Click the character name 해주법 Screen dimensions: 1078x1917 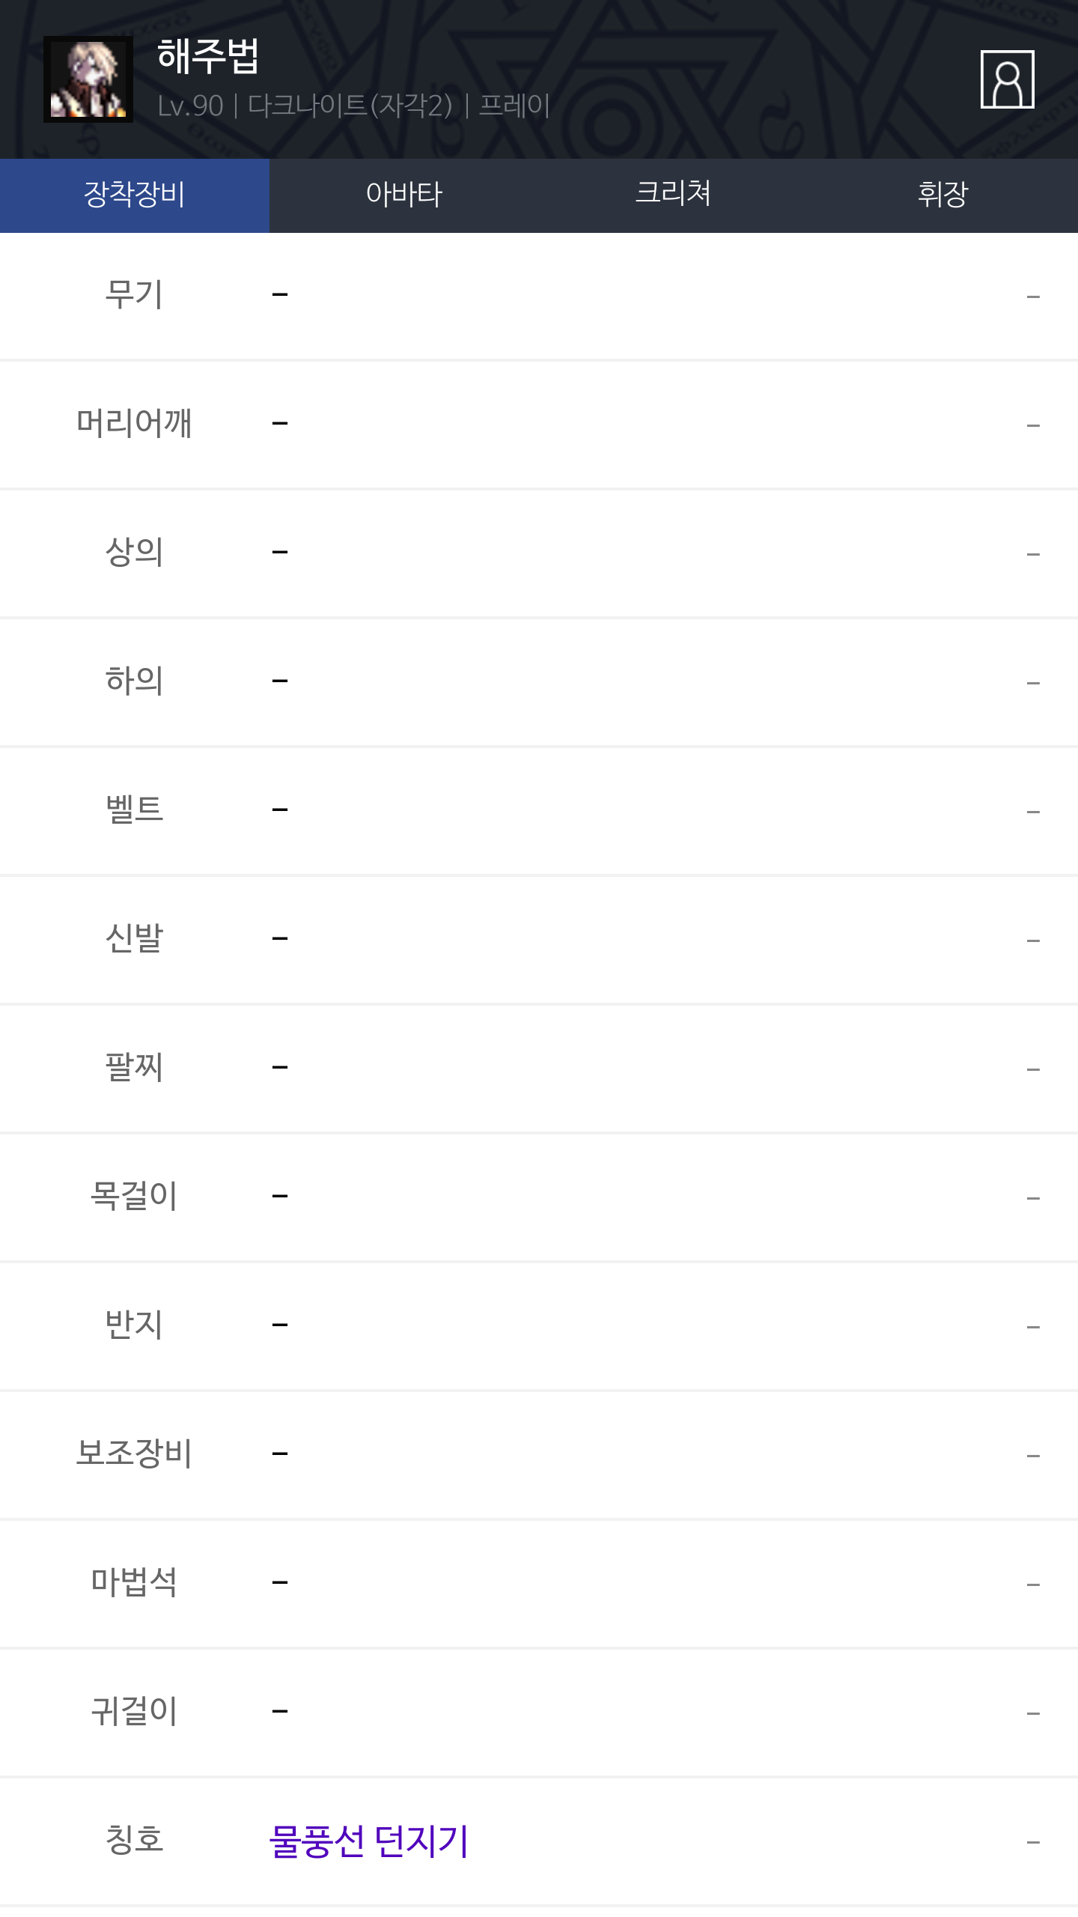click(x=208, y=57)
